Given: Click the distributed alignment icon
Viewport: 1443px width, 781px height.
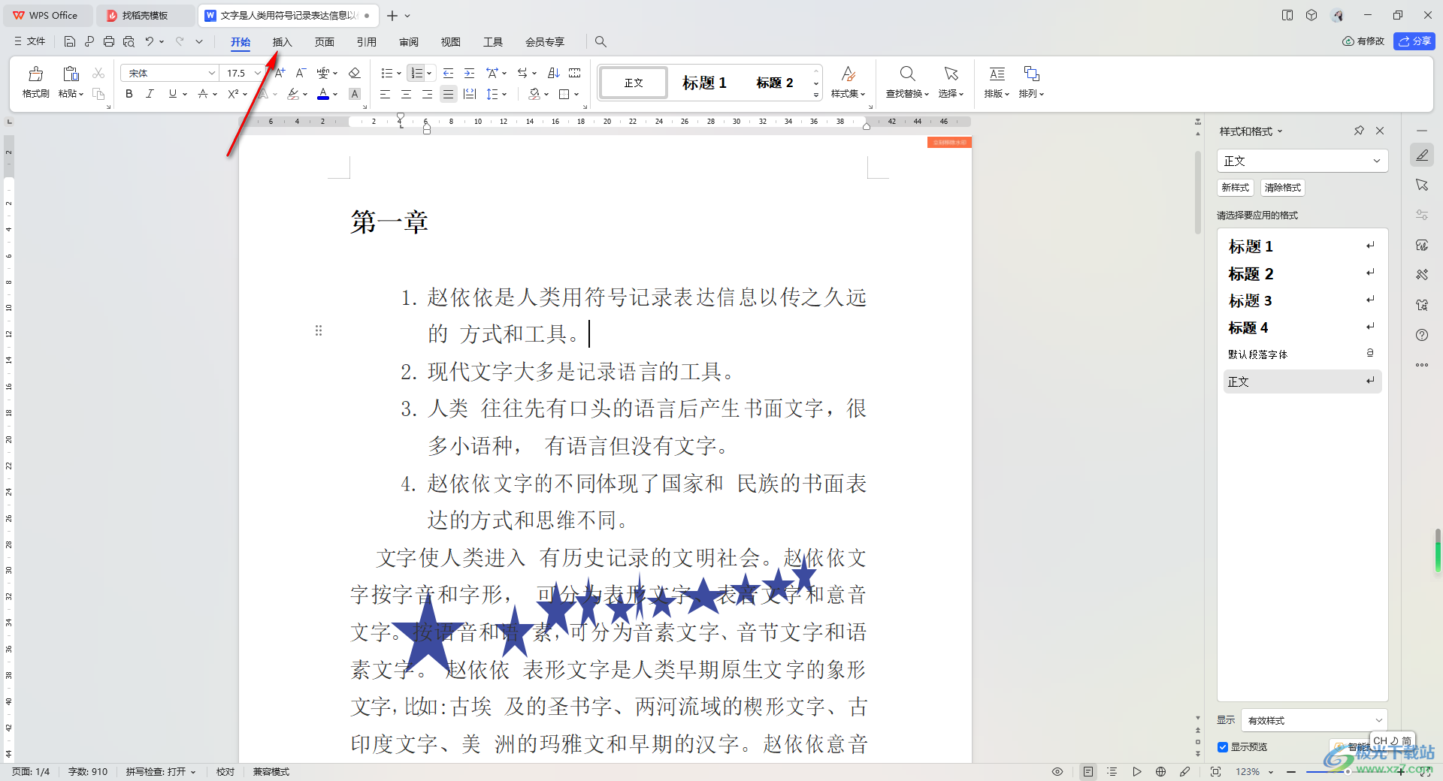Looking at the screenshot, I should pyautogui.click(x=470, y=94).
